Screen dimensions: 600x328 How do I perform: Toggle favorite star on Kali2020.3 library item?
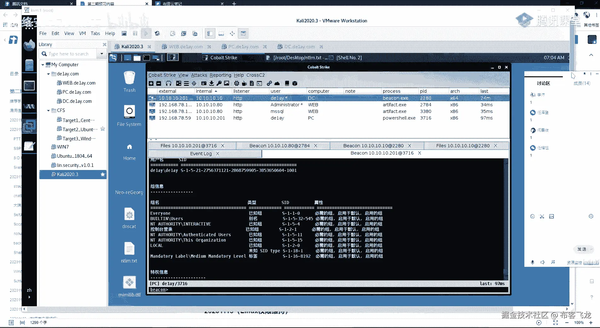(x=103, y=174)
